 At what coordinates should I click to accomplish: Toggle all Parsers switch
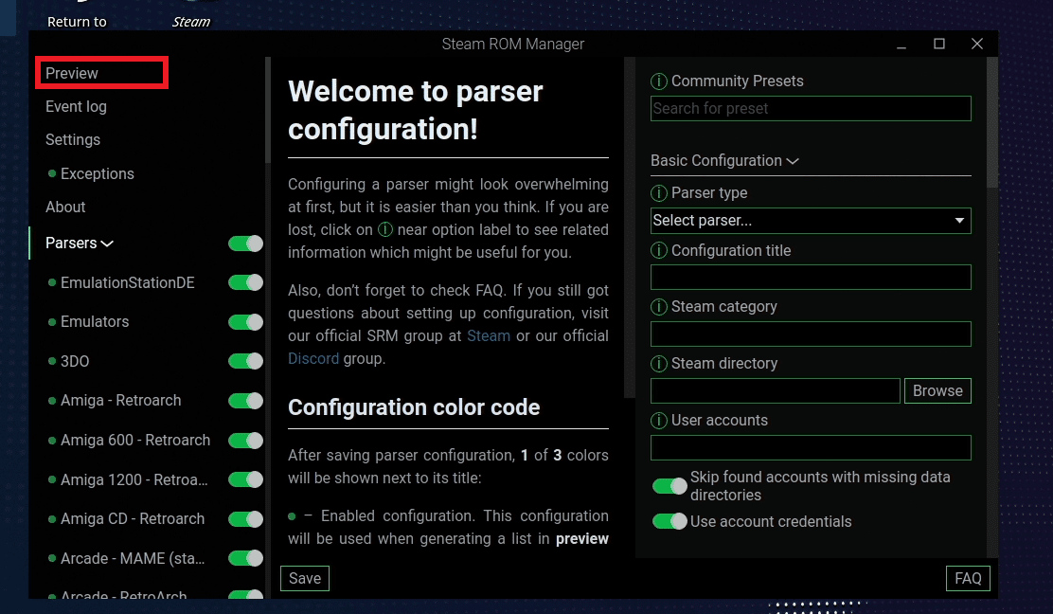click(x=245, y=244)
